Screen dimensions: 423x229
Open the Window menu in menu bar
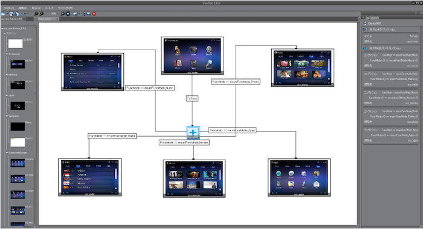coord(65,8)
